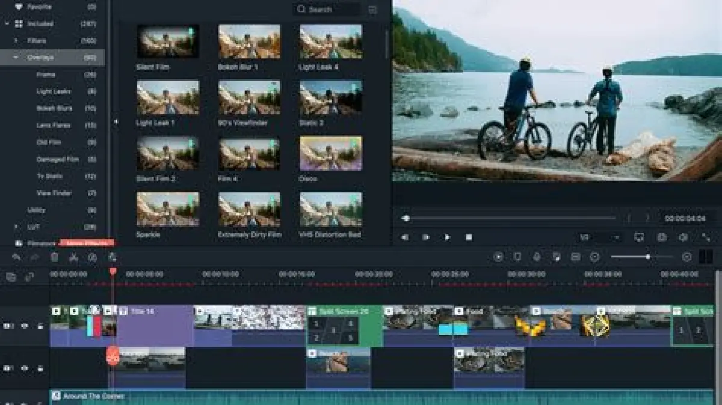This screenshot has height=405, width=722.
Task: Expand the Filters category in sidebar
Action: 16,41
